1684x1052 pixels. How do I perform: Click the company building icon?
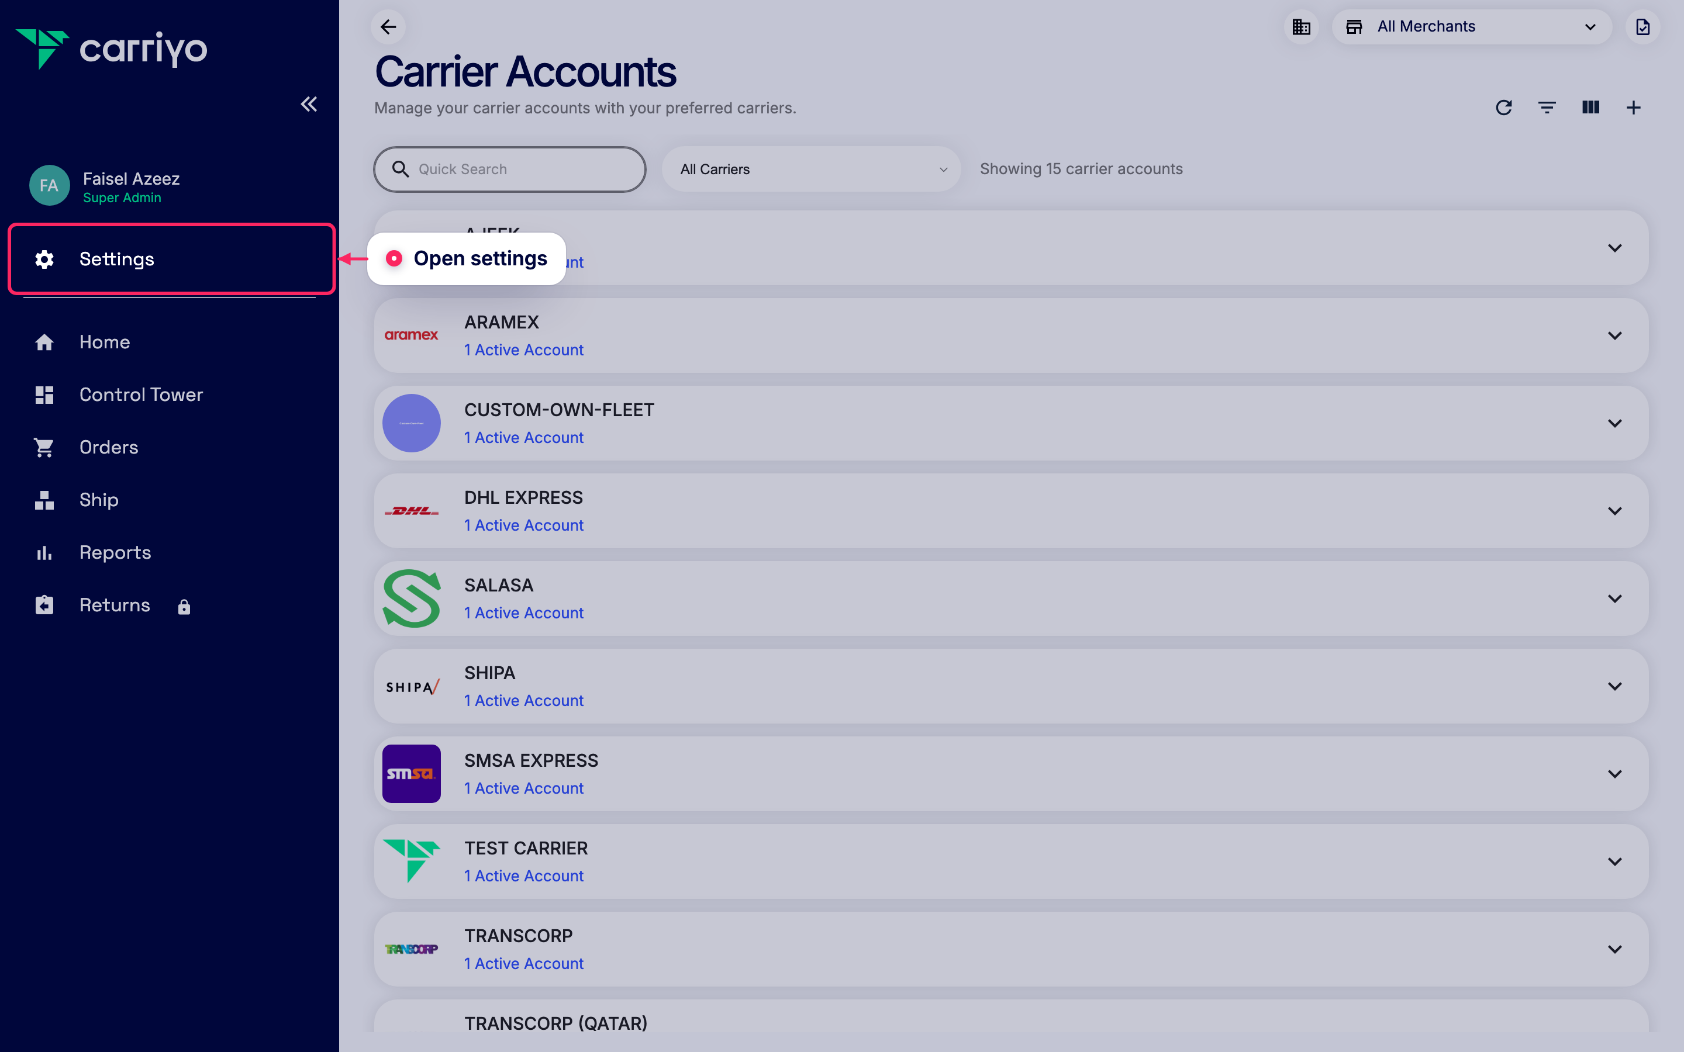pyautogui.click(x=1300, y=26)
